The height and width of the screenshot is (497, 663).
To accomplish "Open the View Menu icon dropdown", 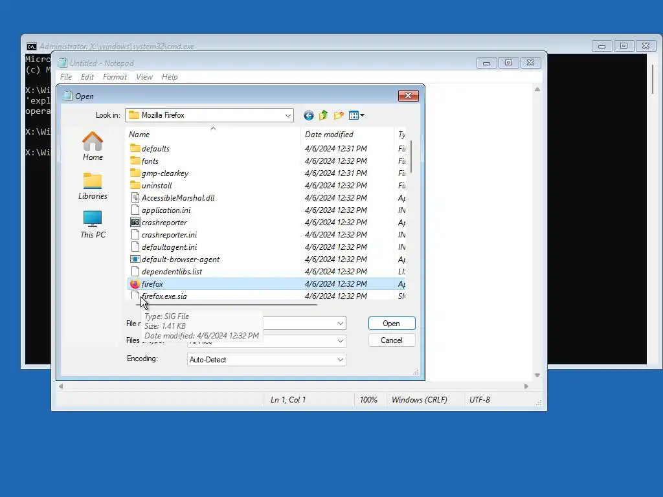I will [x=357, y=115].
